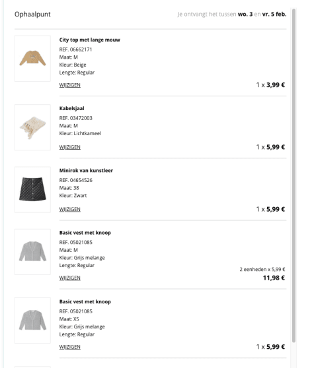Click WIJZIGEN for Basic vest size M
Screen dimensions: 314x368
[70, 278]
